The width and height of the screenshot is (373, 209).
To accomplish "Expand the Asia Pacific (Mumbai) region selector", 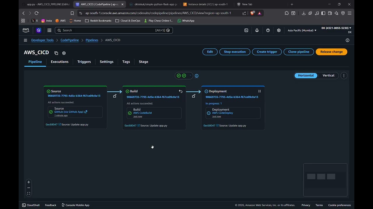I will pyautogui.click(x=302, y=30).
